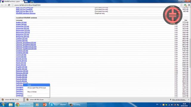Download the Dutch (64 bit) version
This screenshot has width=191, height=107.
(21, 65)
